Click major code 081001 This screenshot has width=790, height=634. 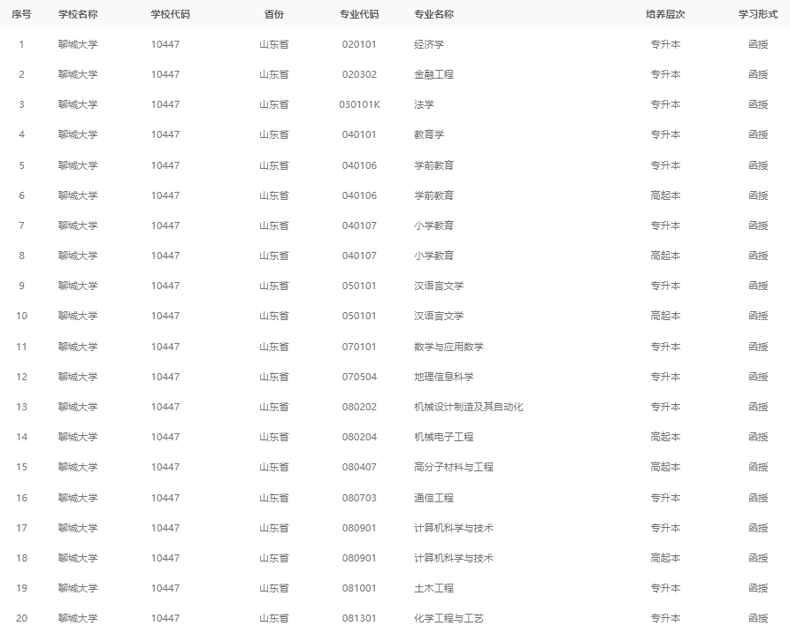click(359, 588)
